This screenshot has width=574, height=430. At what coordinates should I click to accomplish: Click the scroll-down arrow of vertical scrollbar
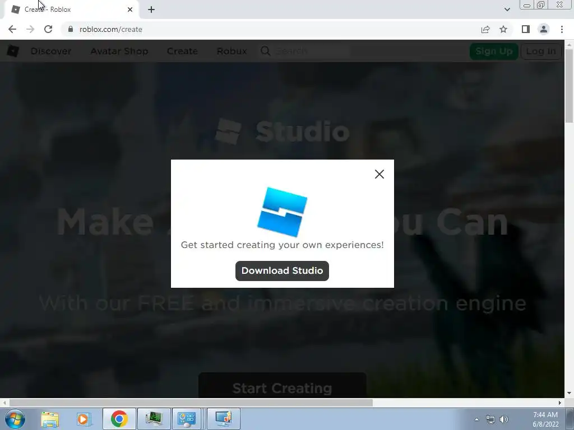pyautogui.click(x=569, y=393)
